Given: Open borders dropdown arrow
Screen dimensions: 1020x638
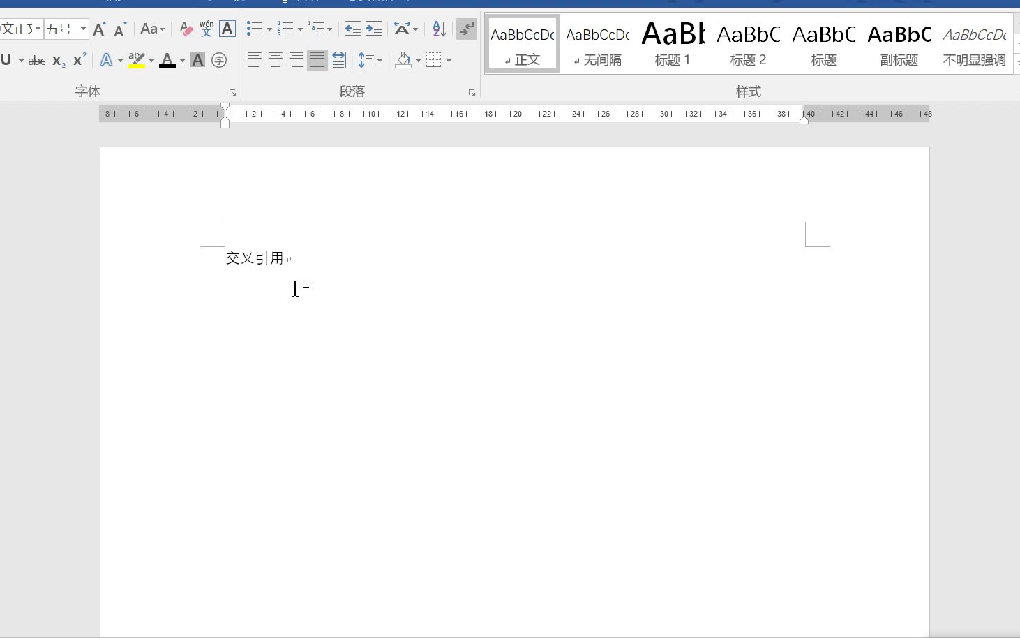Looking at the screenshot, I should [449, 61].
